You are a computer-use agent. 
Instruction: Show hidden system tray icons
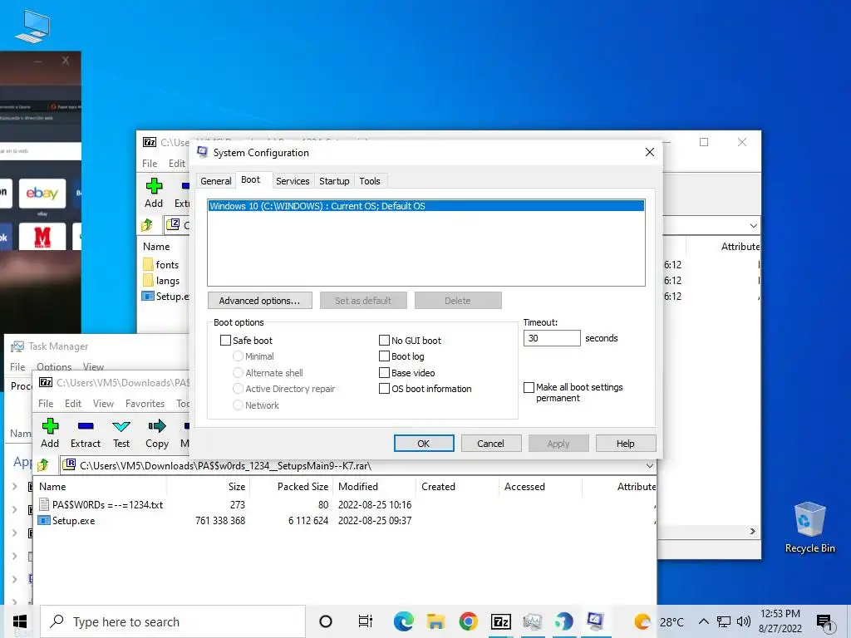(703, 621)
